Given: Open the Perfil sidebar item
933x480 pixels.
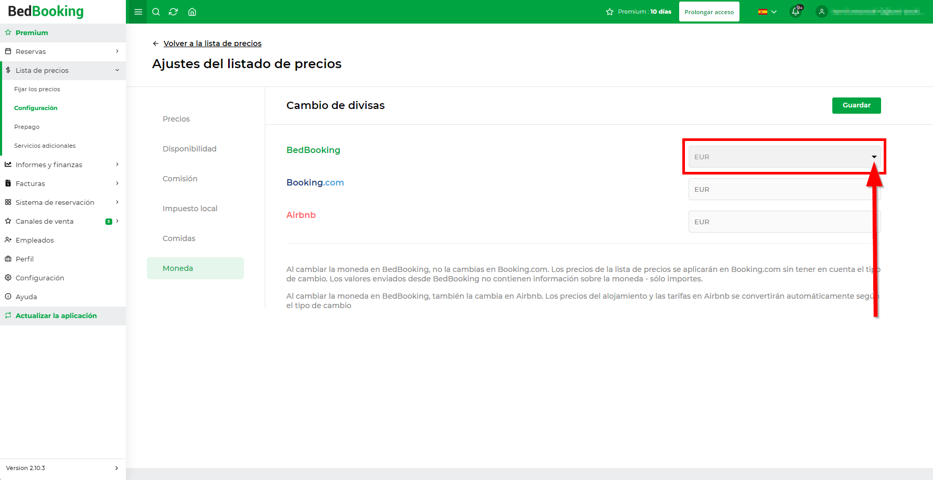Looking at the screenshot, I should tap(63, 259).
